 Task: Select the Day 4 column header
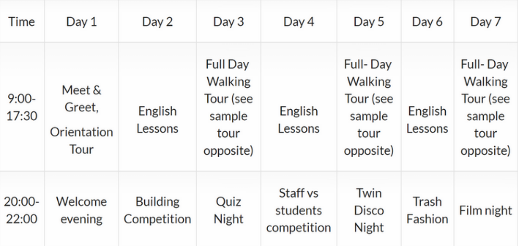(x=299, y=22)
